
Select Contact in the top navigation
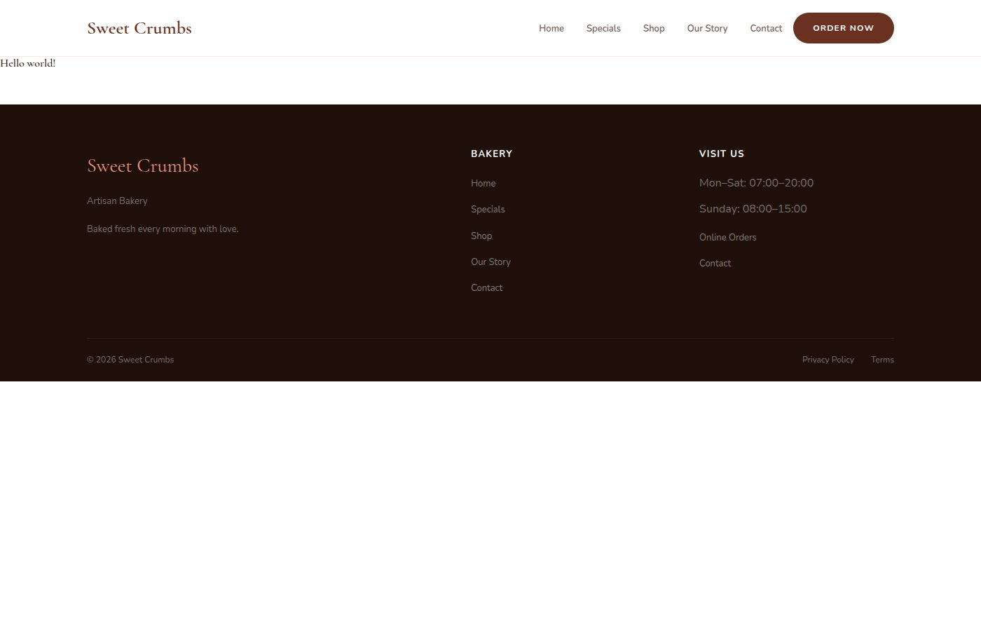click(766, 28)
